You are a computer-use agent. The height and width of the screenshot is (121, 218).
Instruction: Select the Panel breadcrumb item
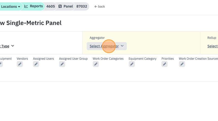tap(66, 6)
